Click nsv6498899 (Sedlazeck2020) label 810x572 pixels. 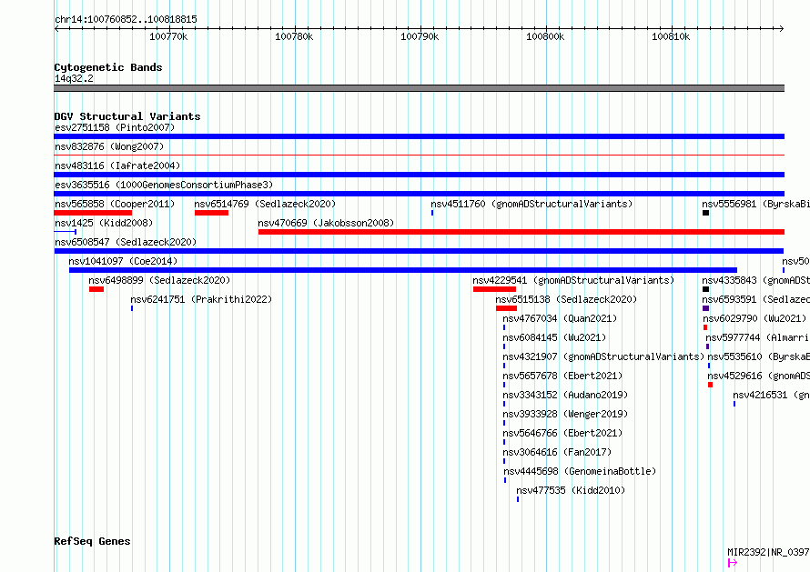(159, 280)
